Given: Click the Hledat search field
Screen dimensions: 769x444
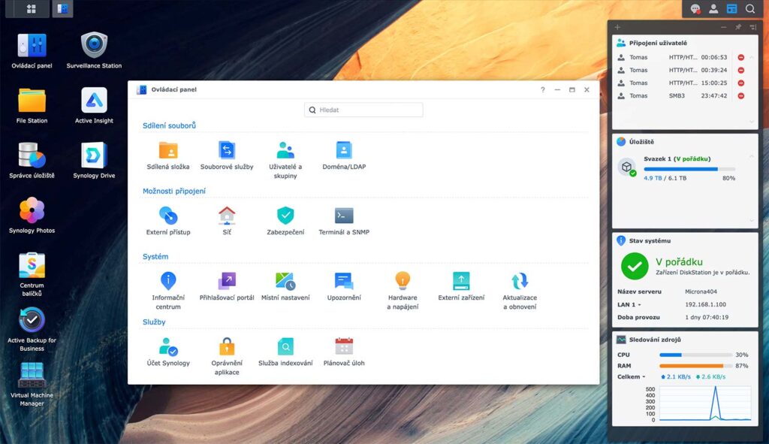Looking at the screenshot, I should point(363,110).
